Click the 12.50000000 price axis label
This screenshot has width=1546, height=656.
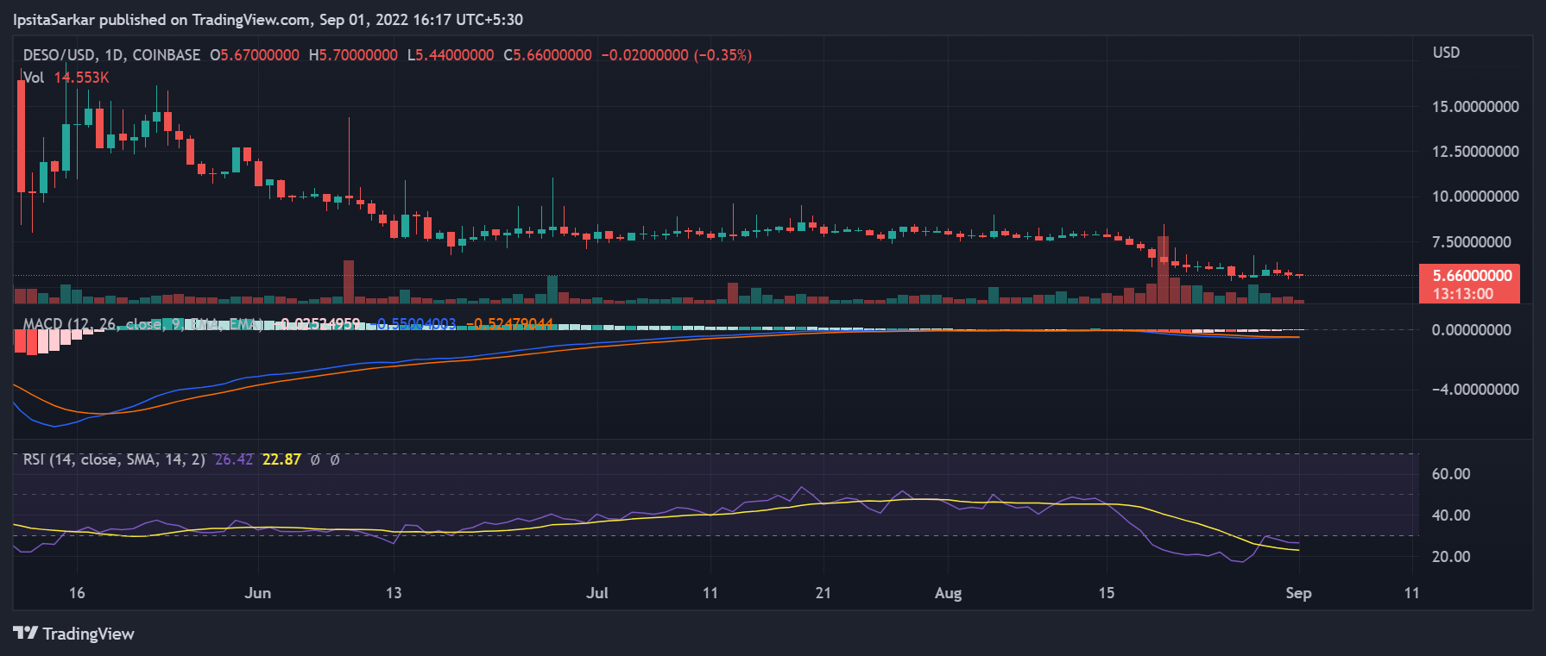pyautogui.click(x=1475, y=152)
